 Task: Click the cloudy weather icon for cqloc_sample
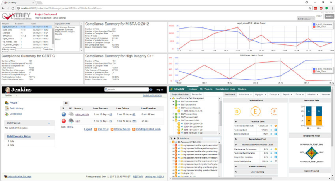pos(71,114)
